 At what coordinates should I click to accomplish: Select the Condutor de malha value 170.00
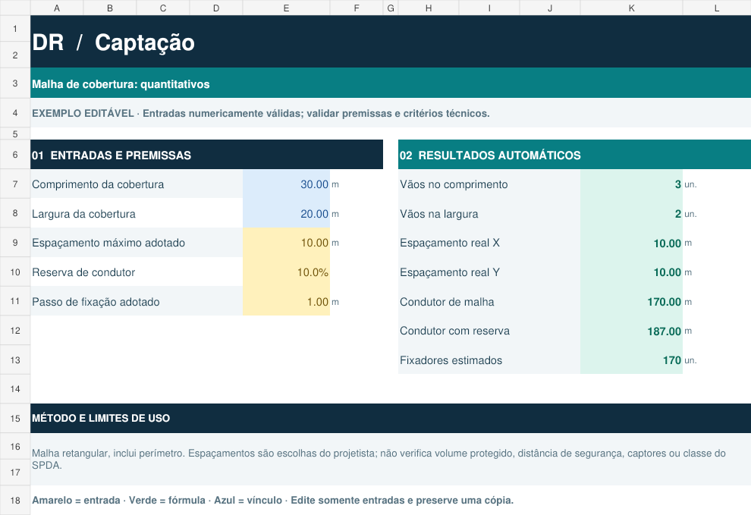pyautogui.click(x=631, y=302)
